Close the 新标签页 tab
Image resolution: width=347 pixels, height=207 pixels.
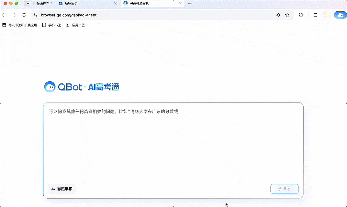coord(115,3)
